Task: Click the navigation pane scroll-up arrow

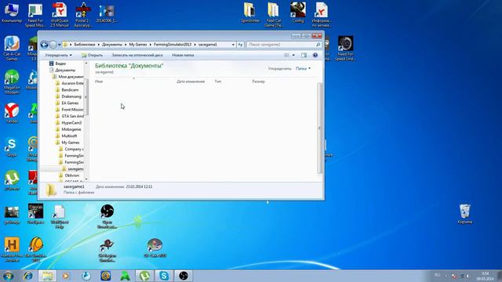Action: click(85, 63)
